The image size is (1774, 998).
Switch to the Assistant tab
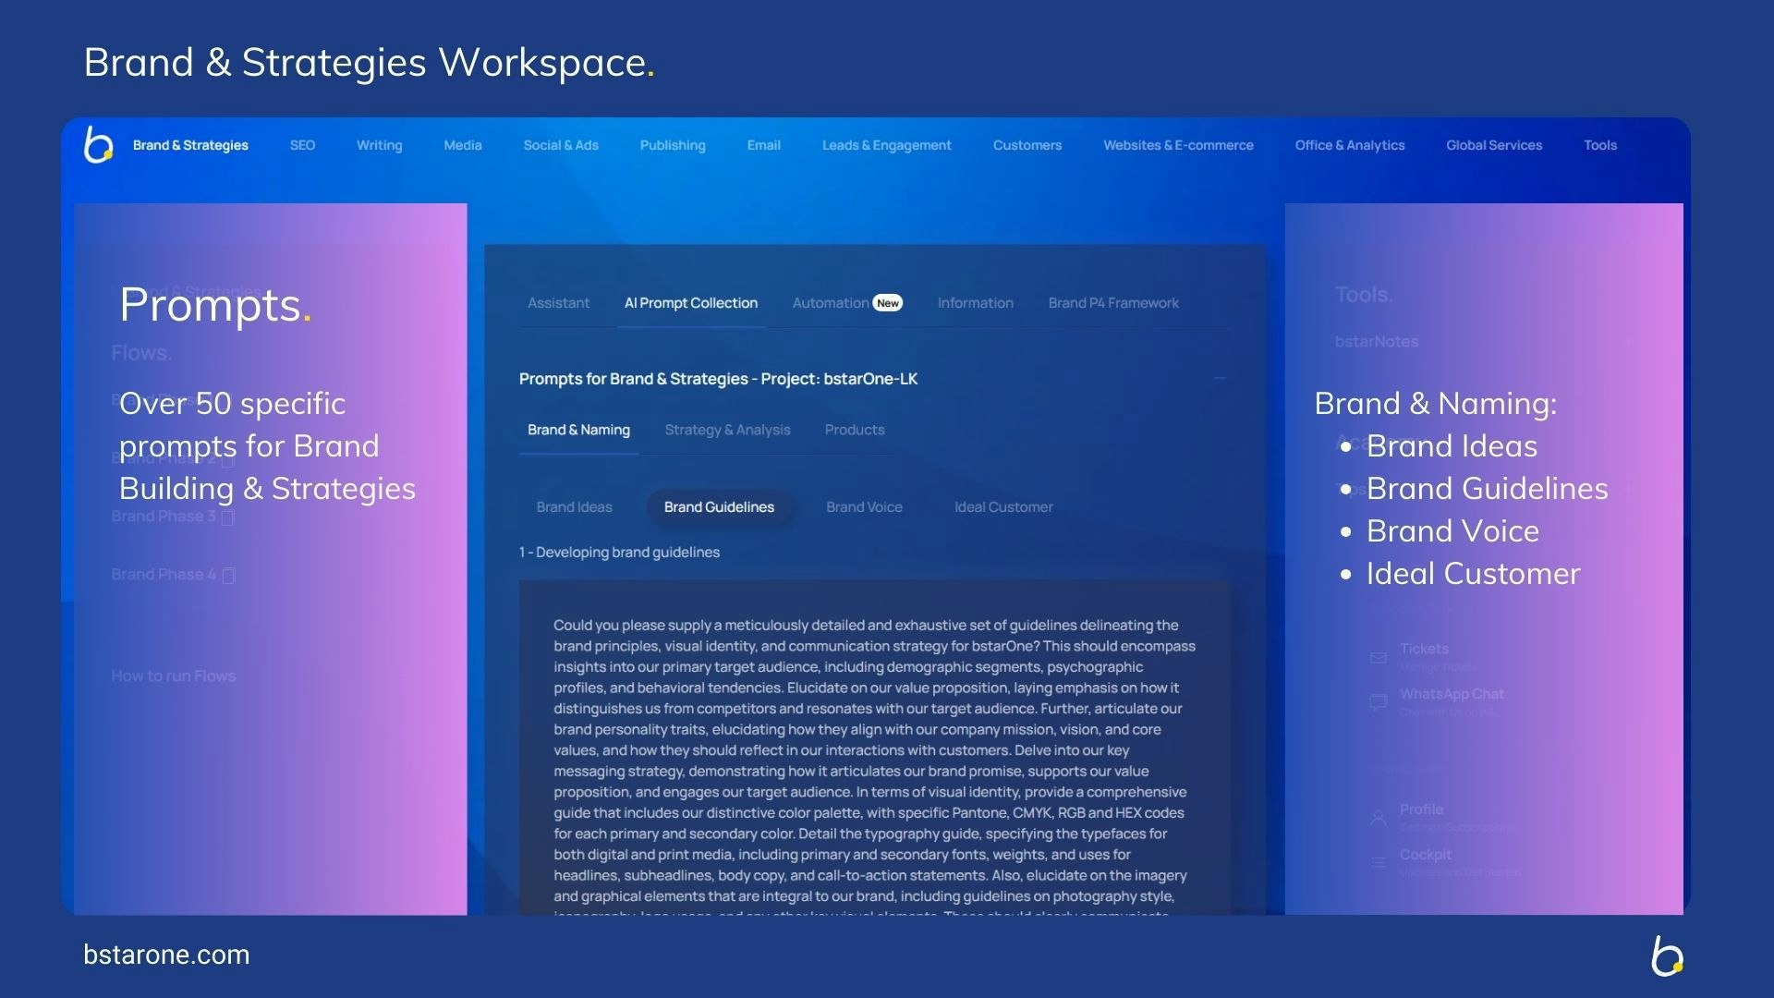(x=558, y=303)
